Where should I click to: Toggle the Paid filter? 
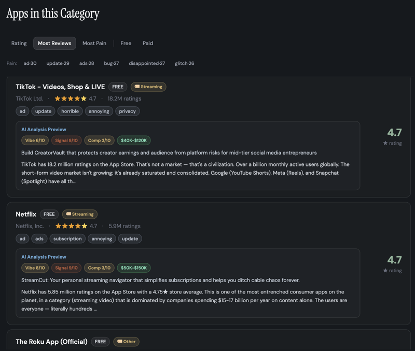click(x=147, y=43)
